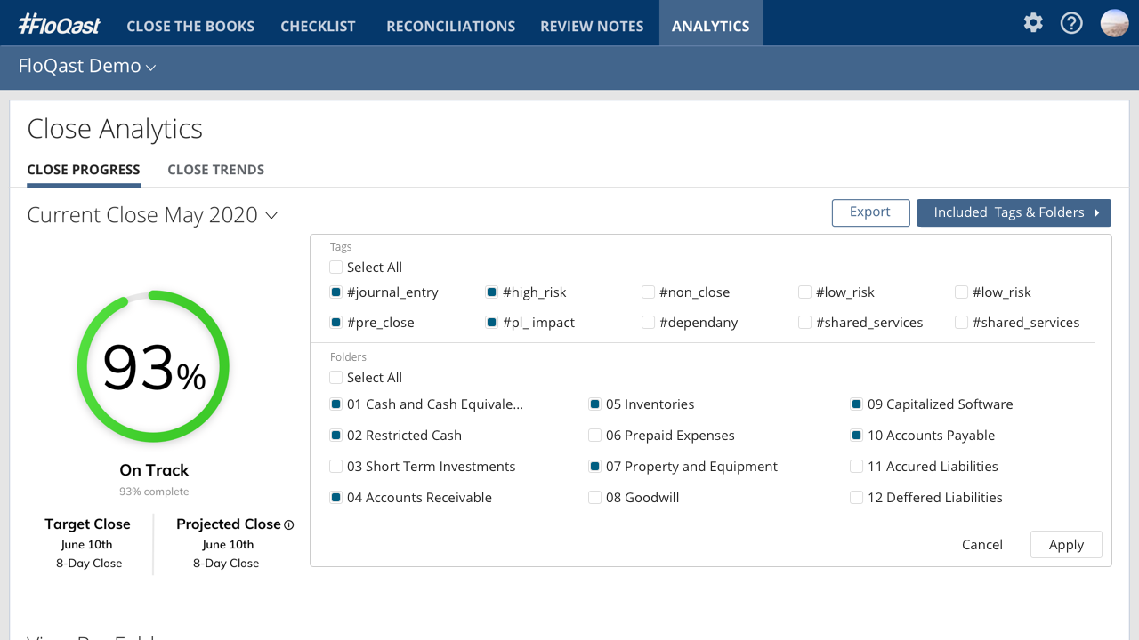Open the help question mark icon
This screenshot has width=1139, height=640.
[x=1071, y=23]
